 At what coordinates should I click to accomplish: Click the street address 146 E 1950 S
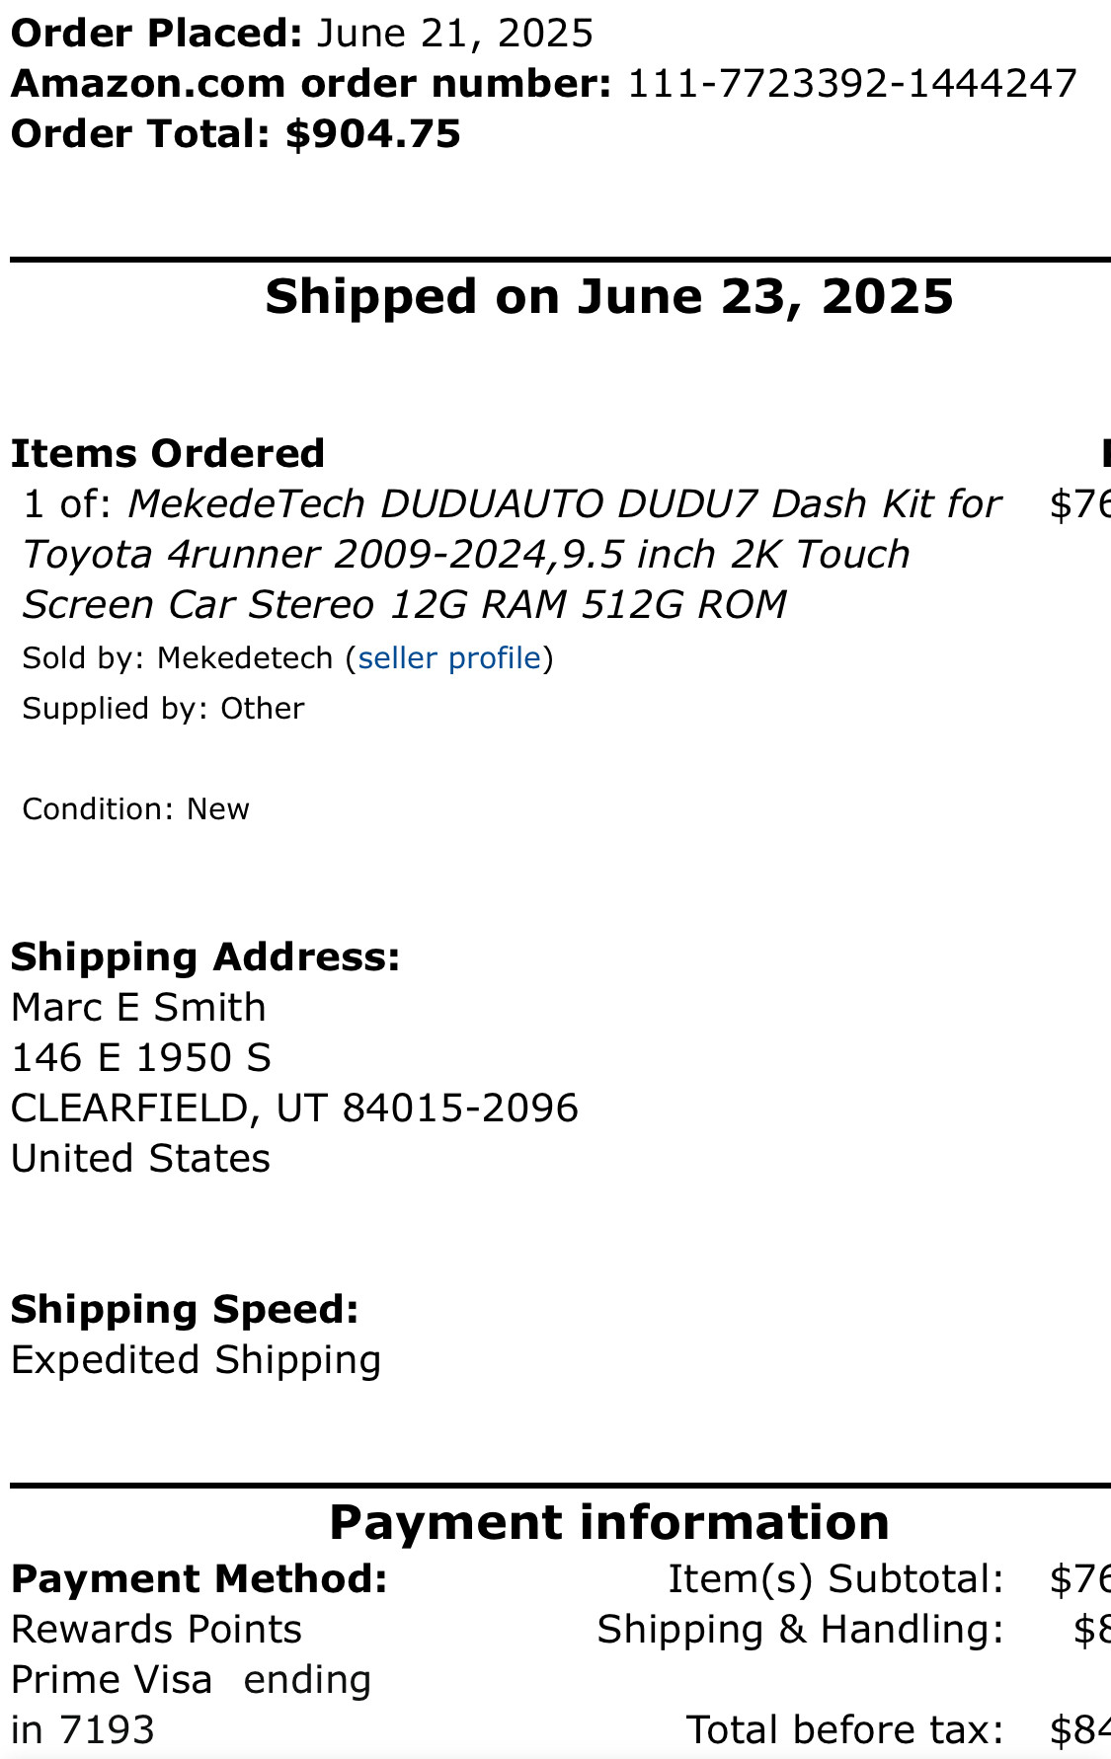[141, 1058]
